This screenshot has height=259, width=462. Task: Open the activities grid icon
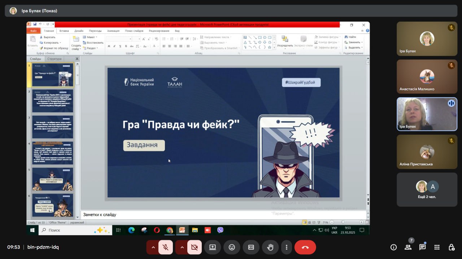click(437, 247)
